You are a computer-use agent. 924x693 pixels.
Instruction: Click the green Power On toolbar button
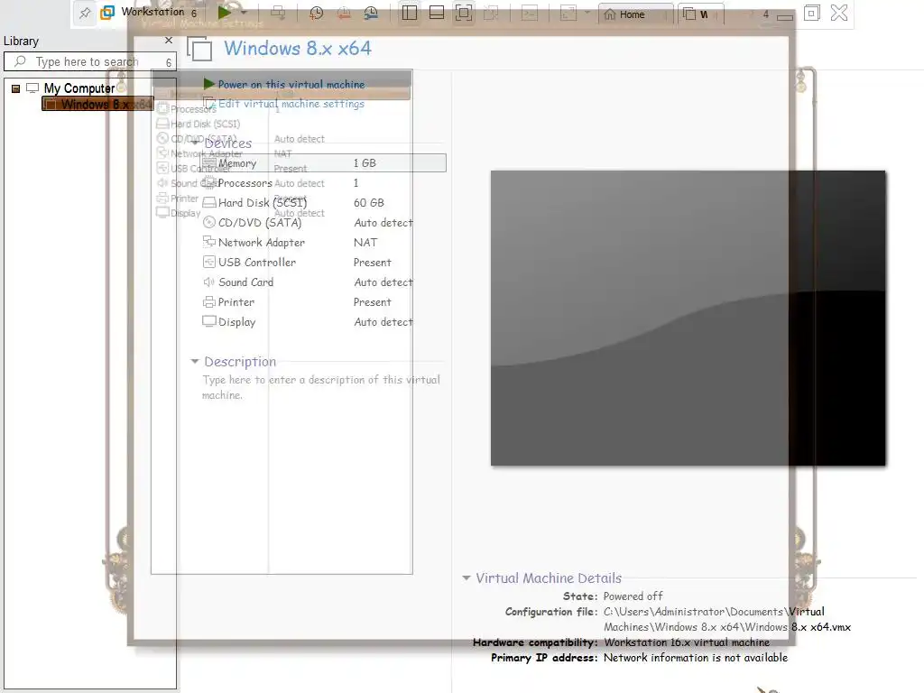[225, 13]
